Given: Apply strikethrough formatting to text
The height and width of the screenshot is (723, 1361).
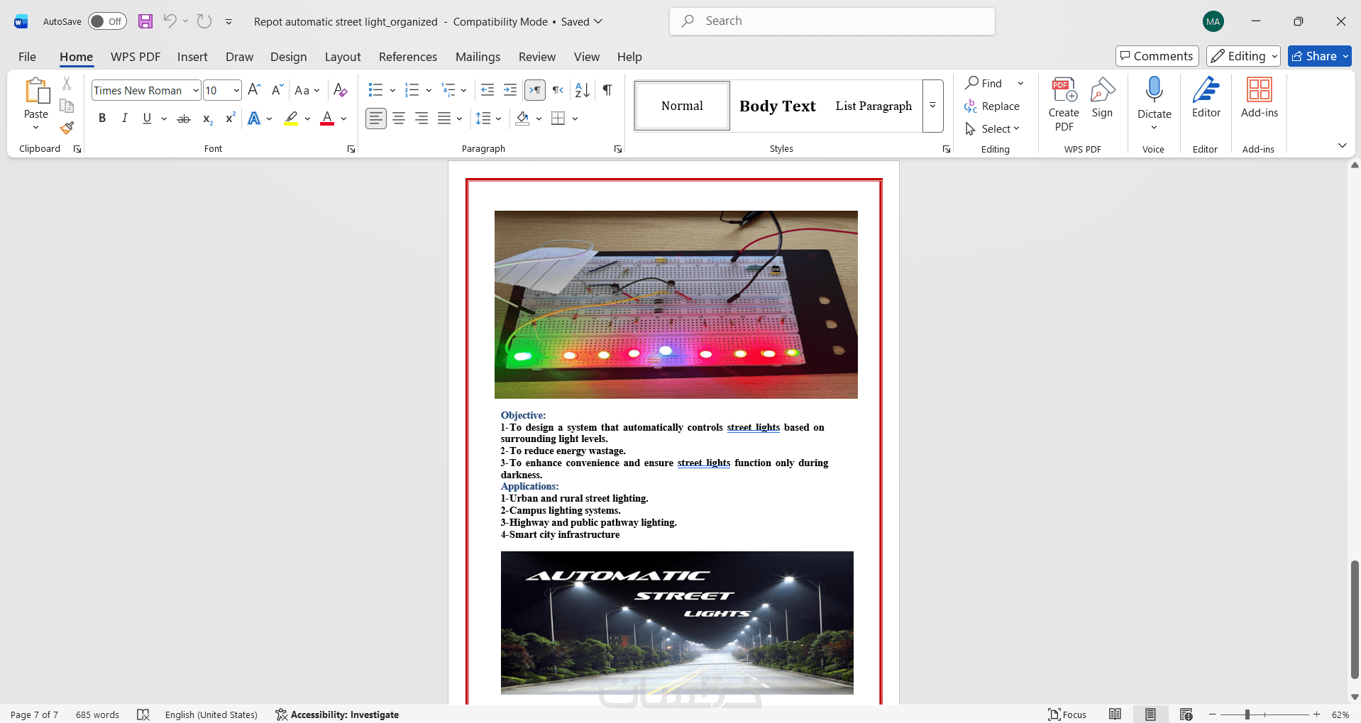Looking at the screenshot, I should [x=184, y=118].
